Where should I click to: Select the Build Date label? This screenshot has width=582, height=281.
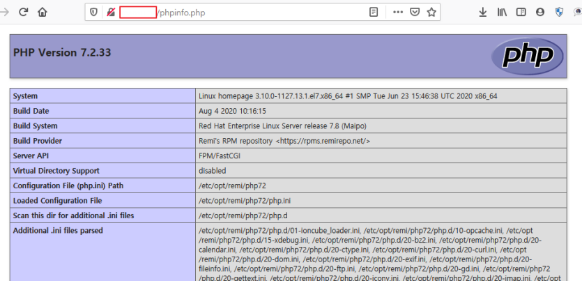point(31,111)
